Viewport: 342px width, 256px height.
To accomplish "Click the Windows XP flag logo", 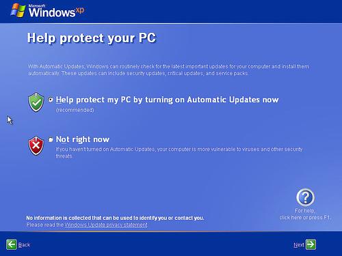I will [18, 10].
